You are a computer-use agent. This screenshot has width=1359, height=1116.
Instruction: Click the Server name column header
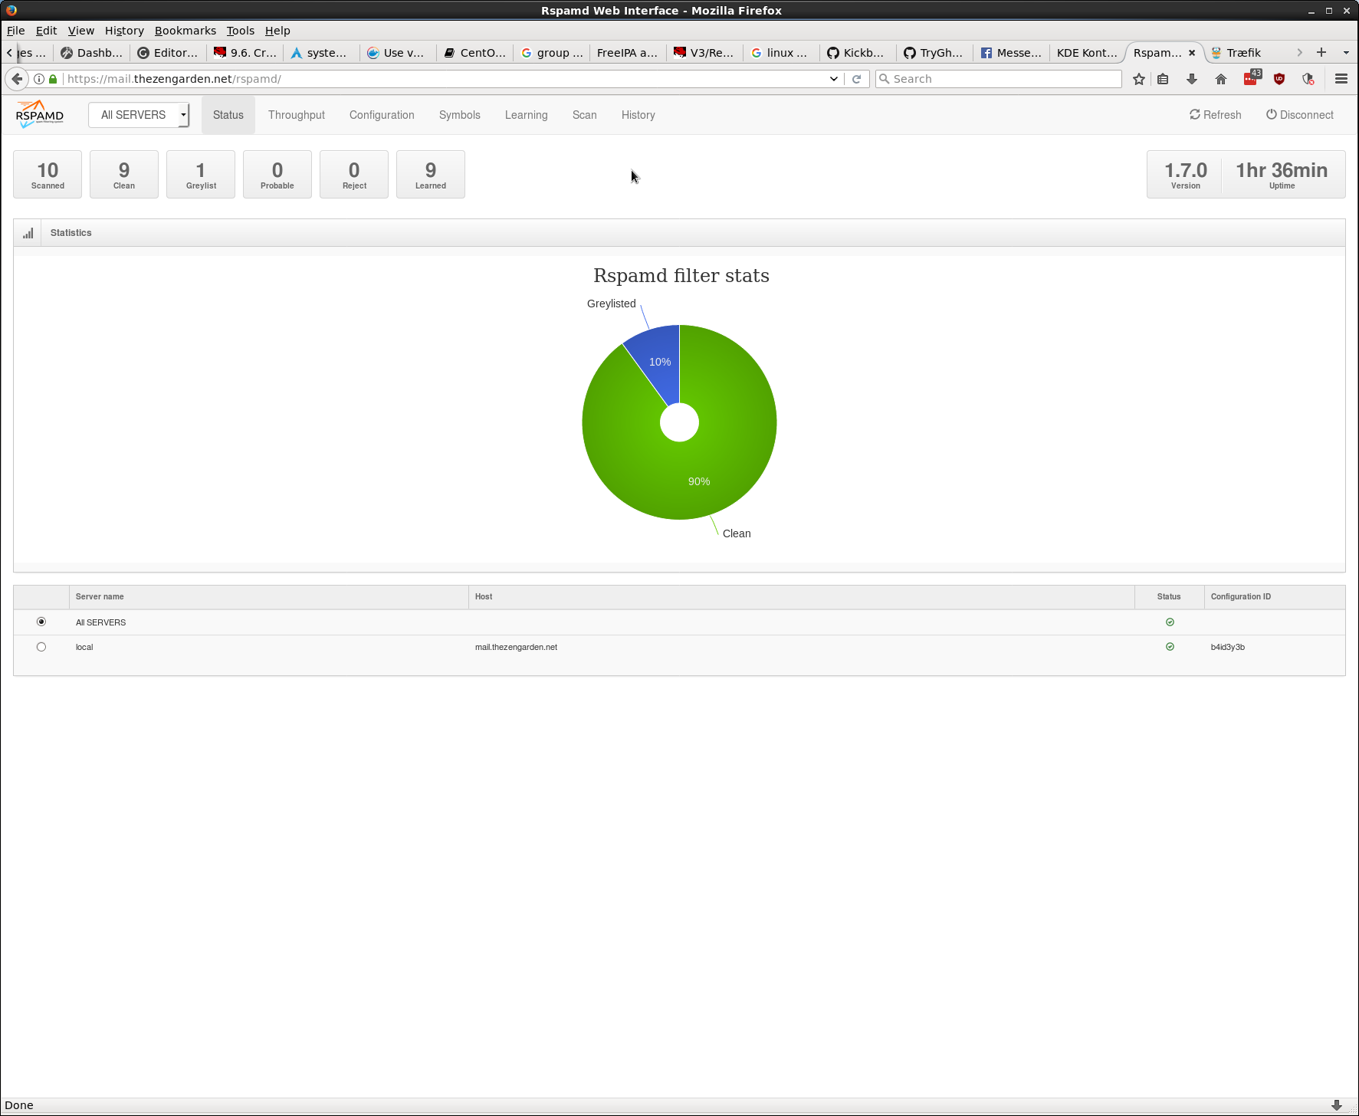[x=269, y=596]
